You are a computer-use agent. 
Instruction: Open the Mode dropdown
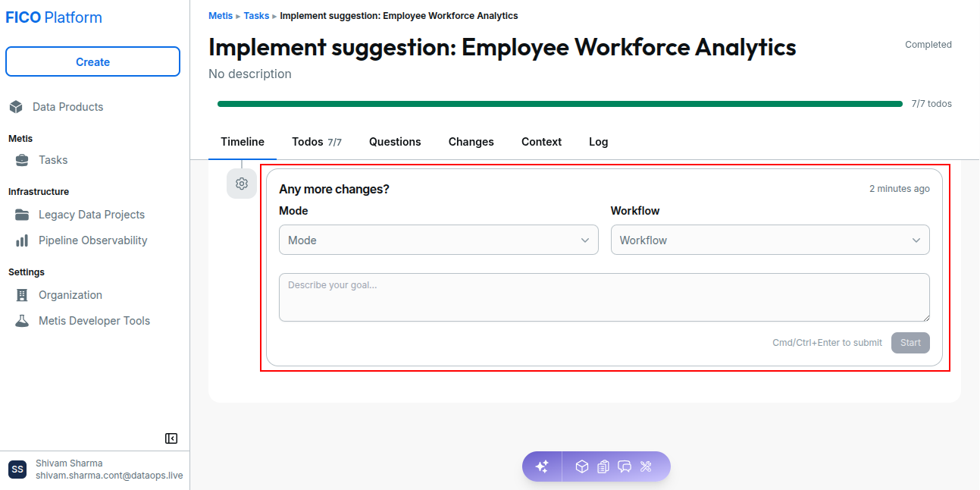pos(439,240)
